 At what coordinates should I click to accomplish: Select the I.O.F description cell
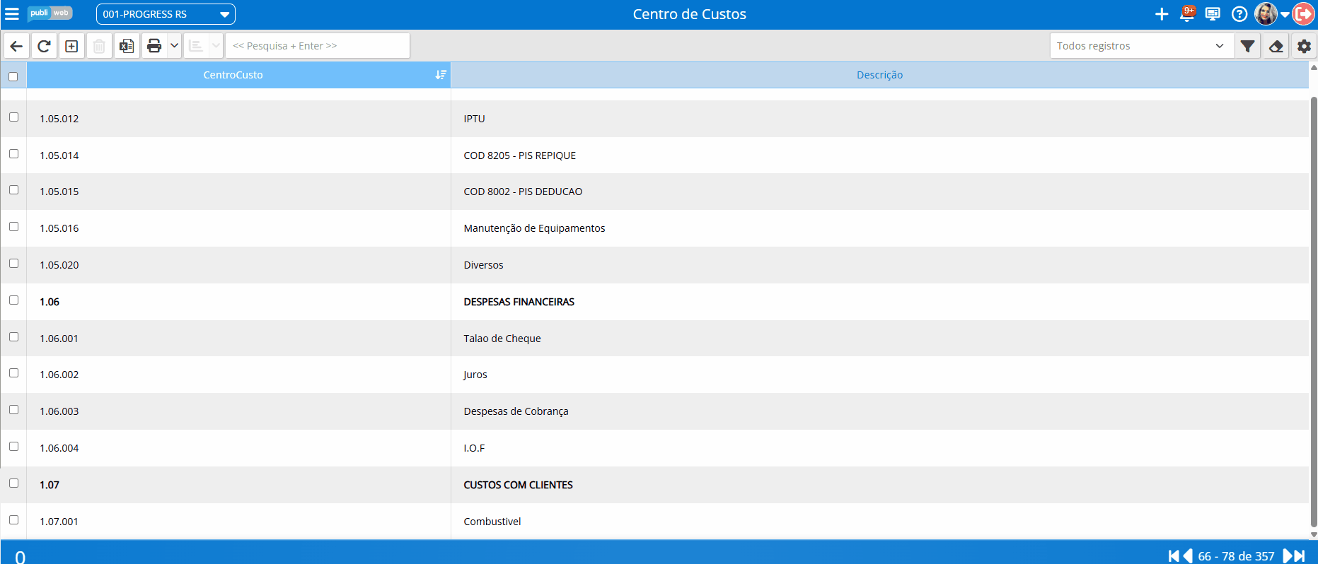(x=879, y=448)
